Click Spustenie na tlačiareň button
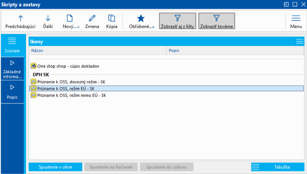This screenshot has width=307, height=174. (x=111, y=167)
